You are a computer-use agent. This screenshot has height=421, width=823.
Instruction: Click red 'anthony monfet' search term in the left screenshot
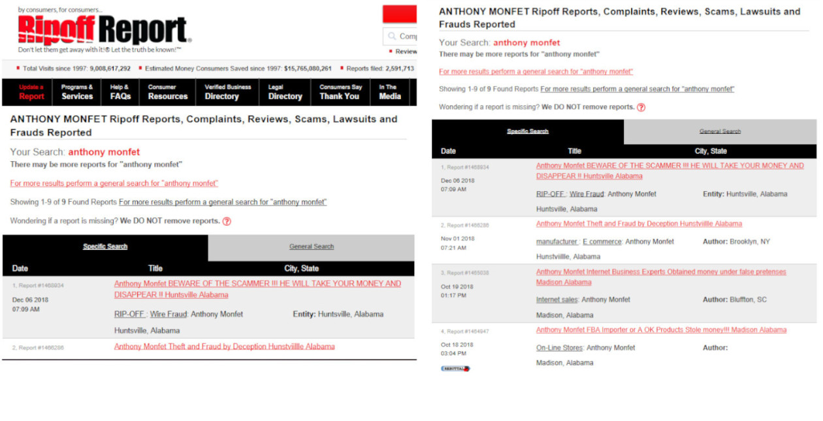coord(104,152)
